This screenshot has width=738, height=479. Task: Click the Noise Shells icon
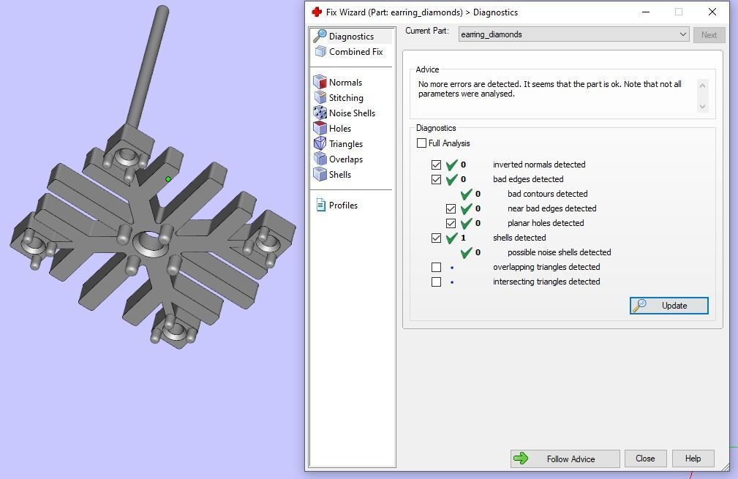(320, 113)
